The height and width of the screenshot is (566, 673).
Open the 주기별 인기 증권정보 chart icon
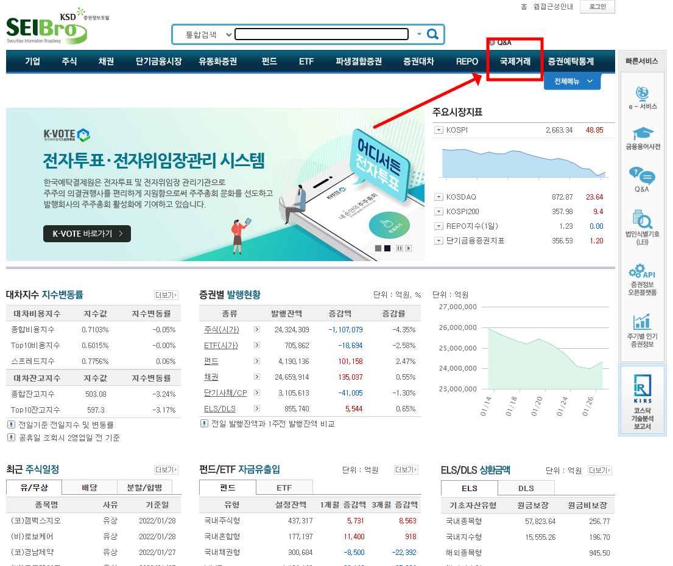(642, 321)
